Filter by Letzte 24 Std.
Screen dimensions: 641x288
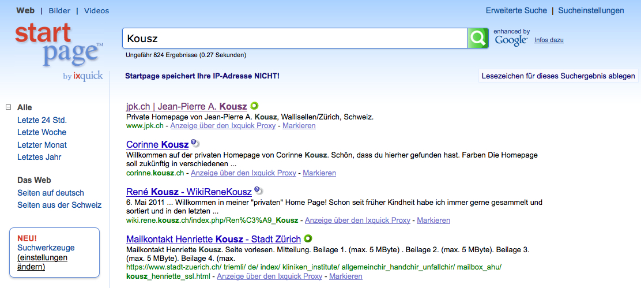42,120
